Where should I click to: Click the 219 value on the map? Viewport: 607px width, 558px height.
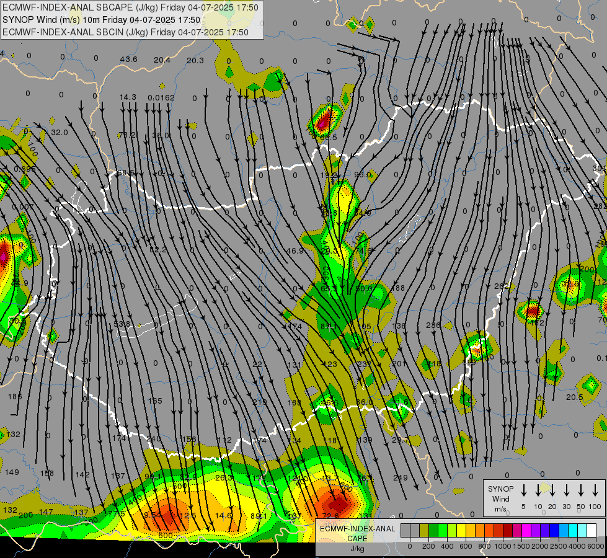259,402
